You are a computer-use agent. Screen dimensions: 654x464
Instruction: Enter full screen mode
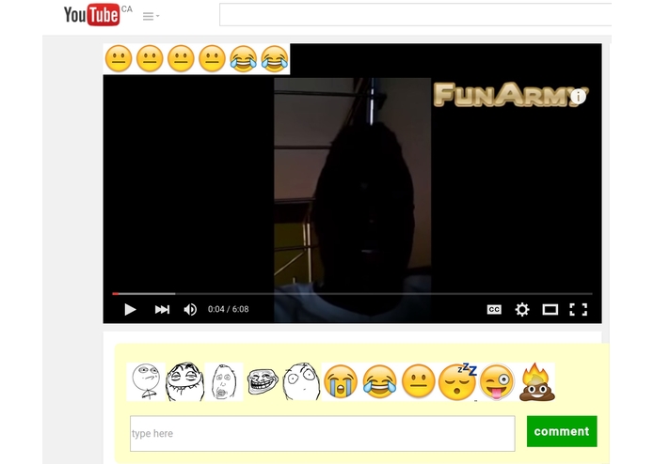(x=578, y=309)
